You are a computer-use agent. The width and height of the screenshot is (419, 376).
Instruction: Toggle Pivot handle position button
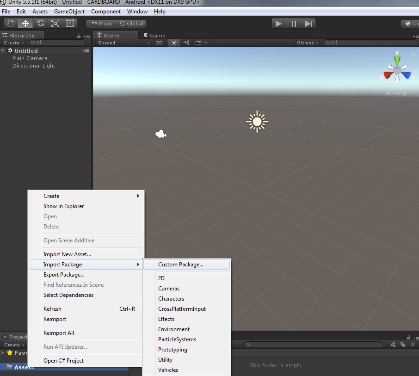click(101, 24)
